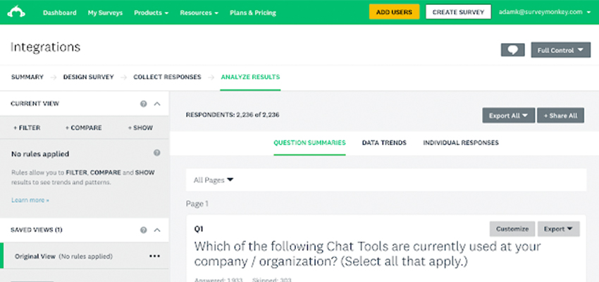Screen dimensions: 599x282
Task: Open My Surveys in top navigation
Action: click(x=105, y=13)
